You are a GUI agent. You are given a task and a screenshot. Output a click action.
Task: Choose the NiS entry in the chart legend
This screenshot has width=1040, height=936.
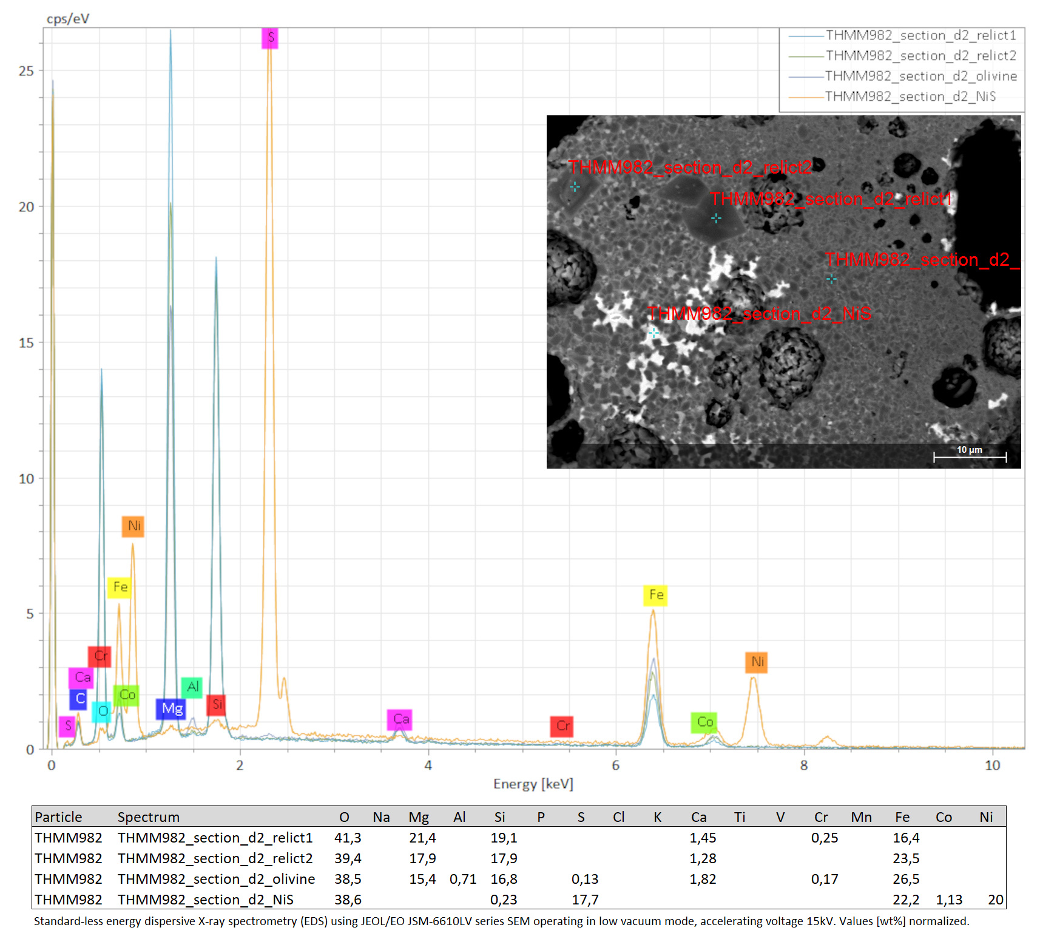[892, 97]
